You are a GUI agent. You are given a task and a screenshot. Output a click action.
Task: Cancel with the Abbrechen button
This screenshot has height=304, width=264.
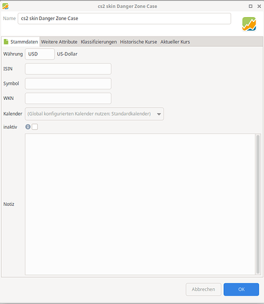coord(203,289)
